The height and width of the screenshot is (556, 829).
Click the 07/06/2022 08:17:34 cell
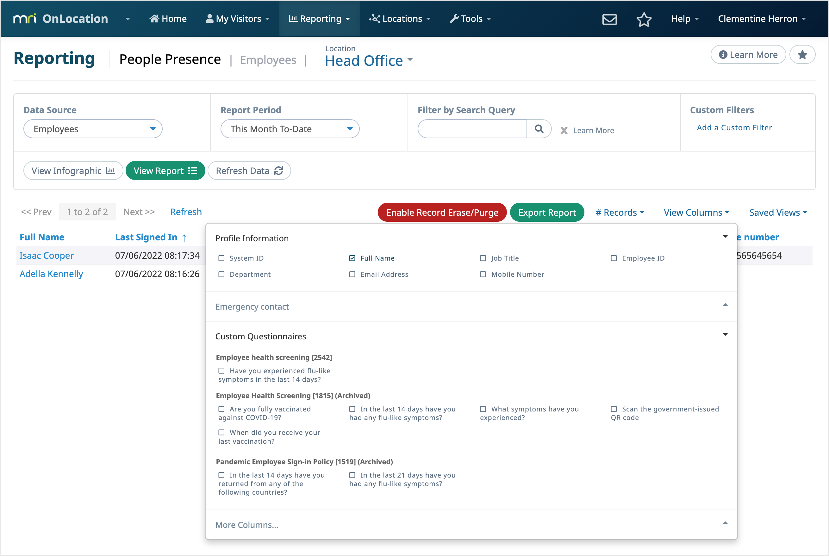coord(157,256)
